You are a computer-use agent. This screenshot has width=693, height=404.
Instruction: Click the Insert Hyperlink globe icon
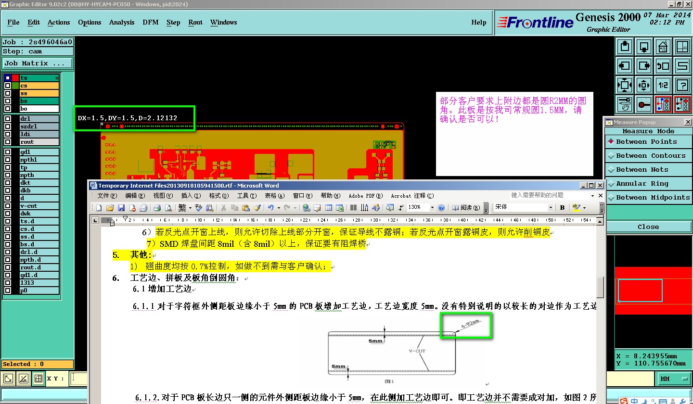[x=306, y=208]
